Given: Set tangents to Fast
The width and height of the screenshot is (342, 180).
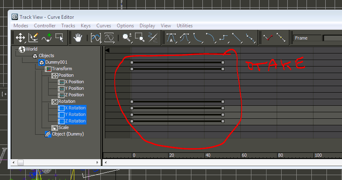Looking at the screenshot, I should click(198, 38).
